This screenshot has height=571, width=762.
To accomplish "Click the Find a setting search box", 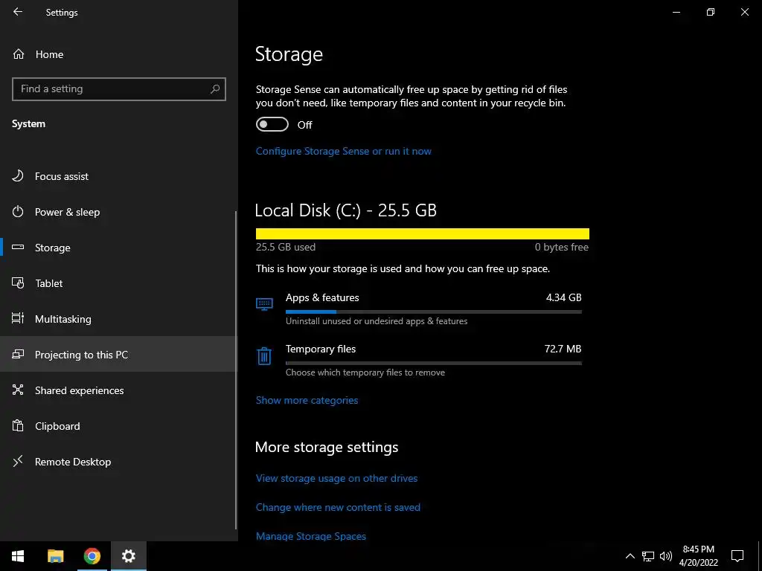I will coord(112,88).
